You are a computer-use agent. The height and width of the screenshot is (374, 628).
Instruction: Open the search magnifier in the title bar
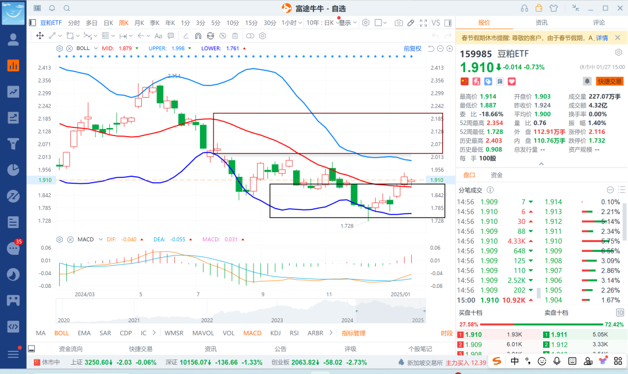[x=67, y=8]
